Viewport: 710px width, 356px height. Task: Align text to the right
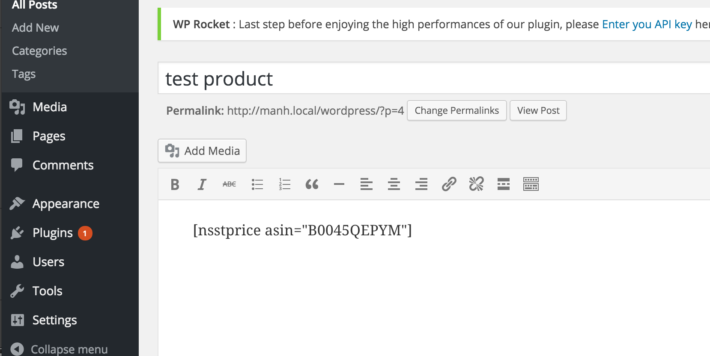click(x=421, y=184)
